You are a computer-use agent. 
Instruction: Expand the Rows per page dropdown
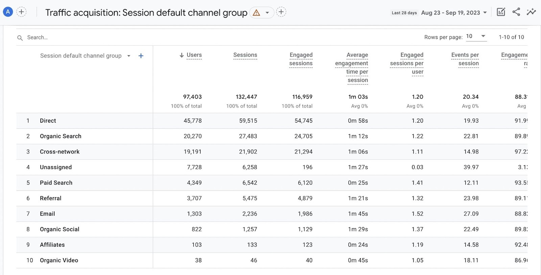pos(476,36)
